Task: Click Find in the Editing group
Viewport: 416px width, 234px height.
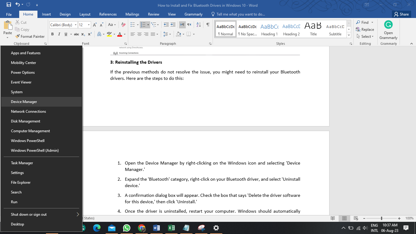Action: coord(365,22)
